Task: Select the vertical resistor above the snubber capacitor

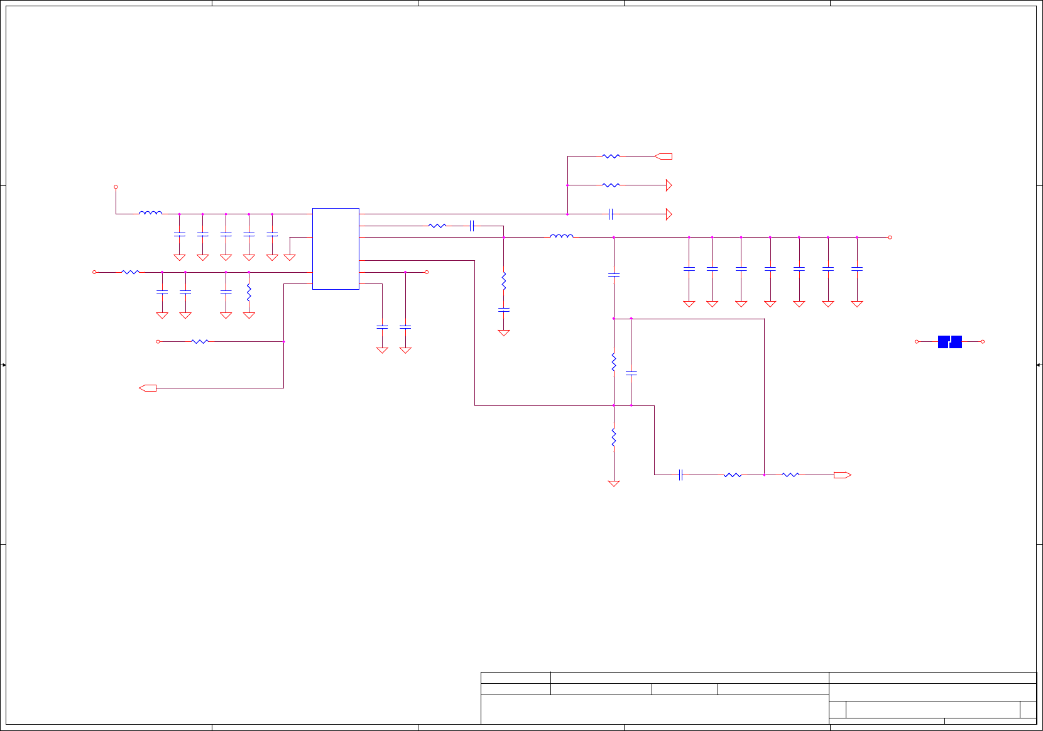Action: 504,281
